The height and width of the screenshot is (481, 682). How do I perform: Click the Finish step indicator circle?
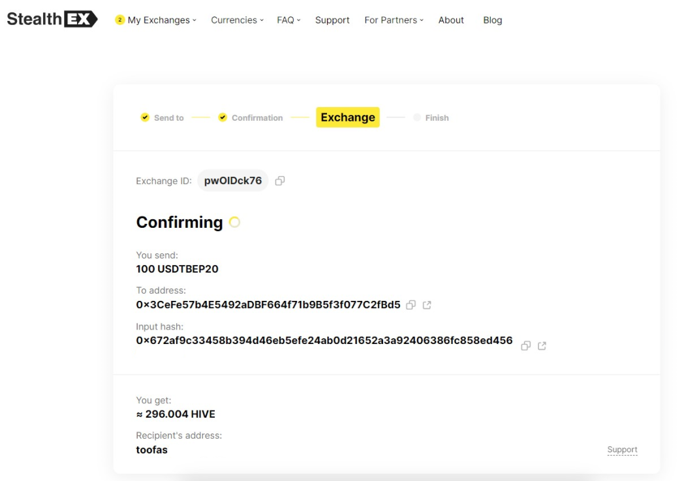(x=416, y=117)
